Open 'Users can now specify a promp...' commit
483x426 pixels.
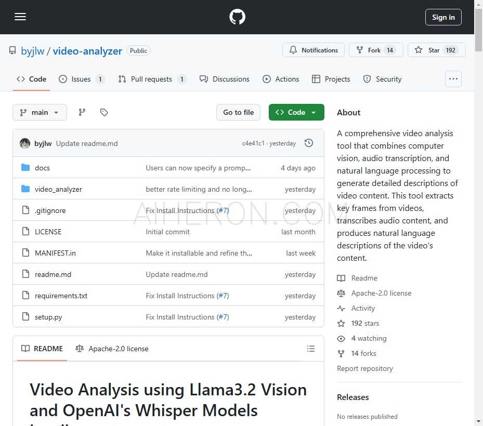pos(198,168)
